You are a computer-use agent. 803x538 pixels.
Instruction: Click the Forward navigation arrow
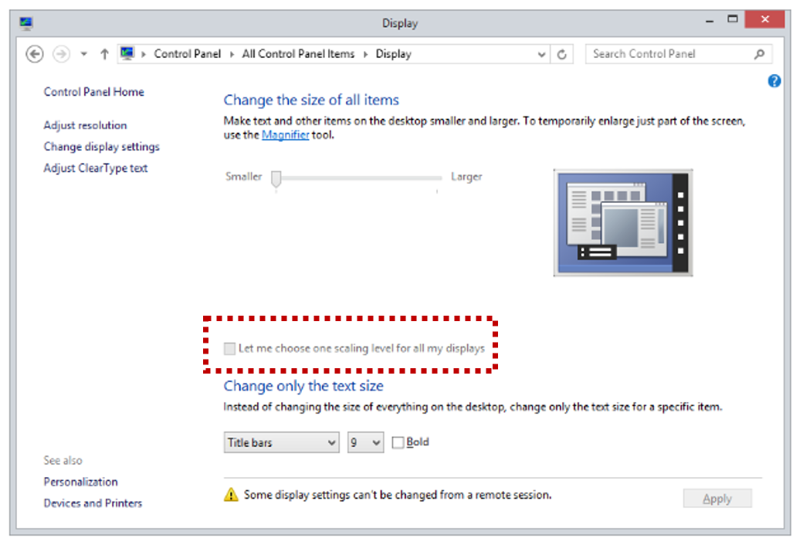point(61,54)
